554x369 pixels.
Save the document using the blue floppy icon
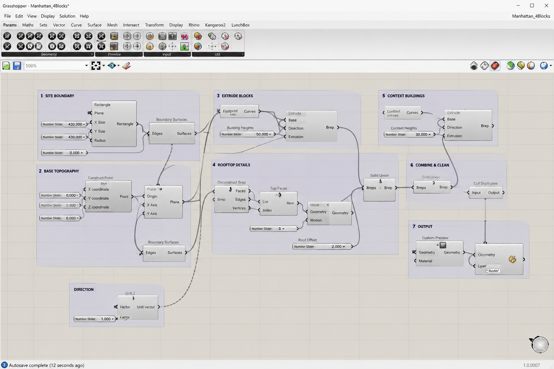tap(17, 66)
